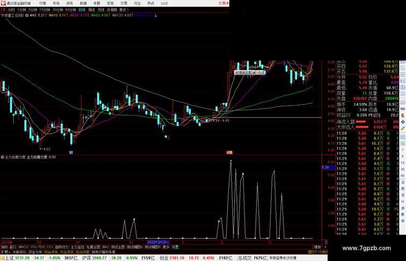The width and height of the screenshot is (406, 261).
Task: Click the 净流入额 net inflow bar
Action: click(x=361, y=122)
